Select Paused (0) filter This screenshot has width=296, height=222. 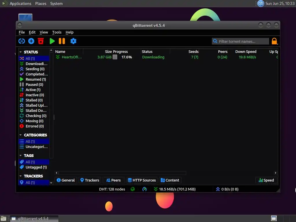coord(34,85)
